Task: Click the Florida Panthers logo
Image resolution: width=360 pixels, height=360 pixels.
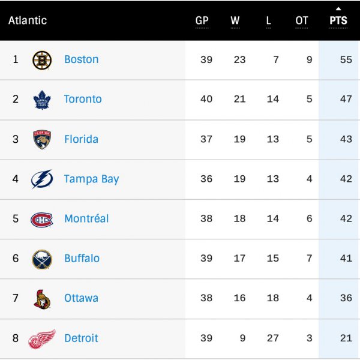Action: pyautogui.click(x=42, y=139)
